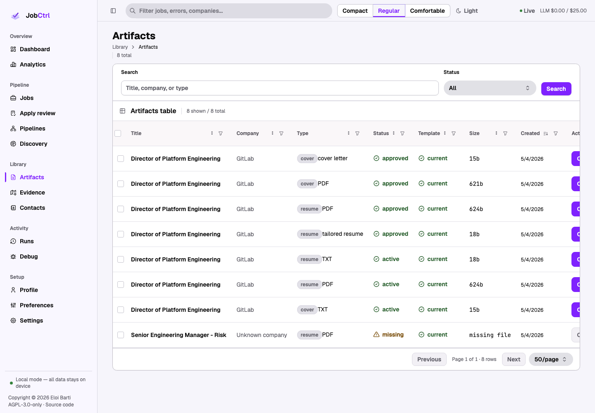
Task: Open filter funnel for Created column
Action: click(556, 133)
